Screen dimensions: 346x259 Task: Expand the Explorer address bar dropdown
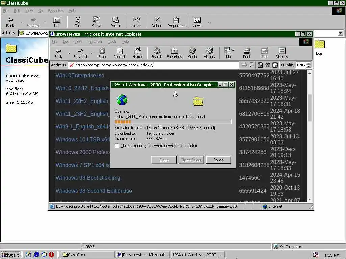click(341, 33)
